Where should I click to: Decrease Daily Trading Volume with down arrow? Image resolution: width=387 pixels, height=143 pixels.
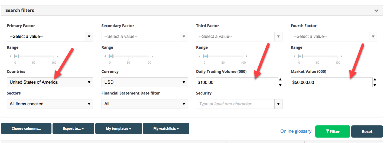[280, 85]
